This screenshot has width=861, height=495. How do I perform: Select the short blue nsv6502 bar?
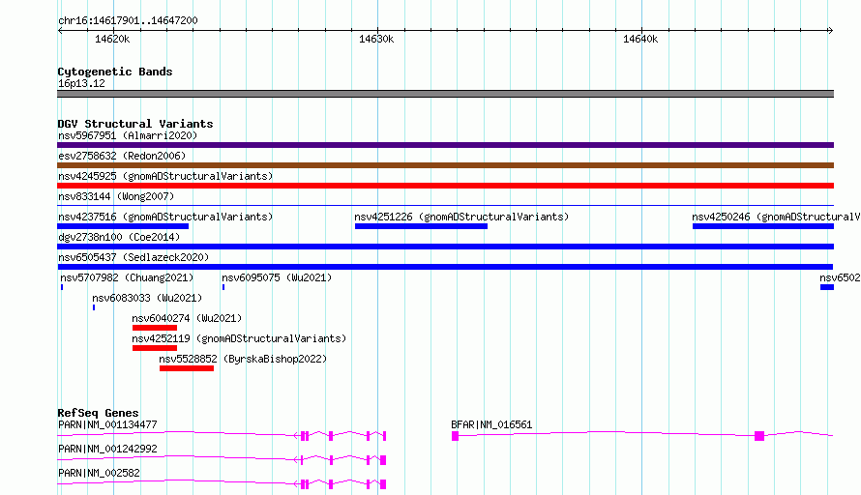pos(827,287)
